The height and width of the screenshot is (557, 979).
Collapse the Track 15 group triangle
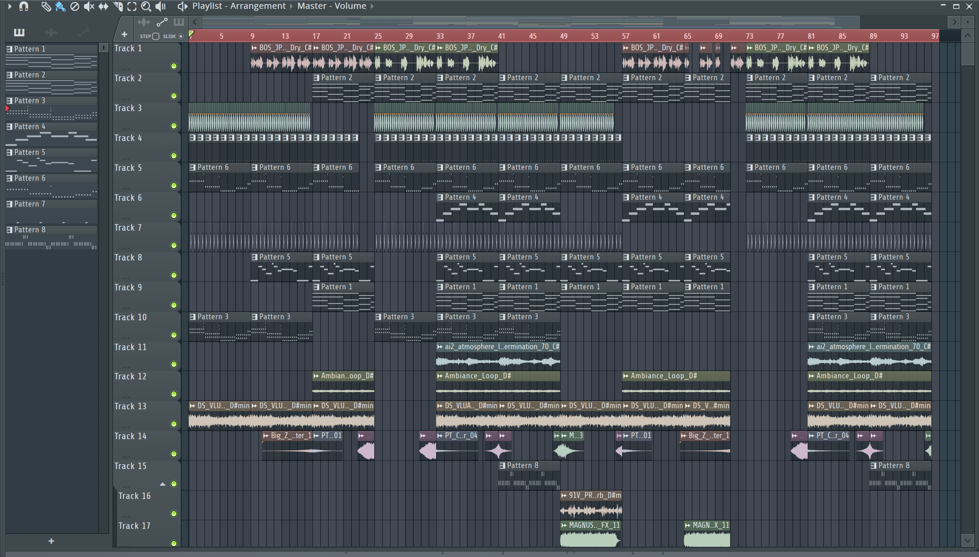pyautogui.click(x=163, y=484)
